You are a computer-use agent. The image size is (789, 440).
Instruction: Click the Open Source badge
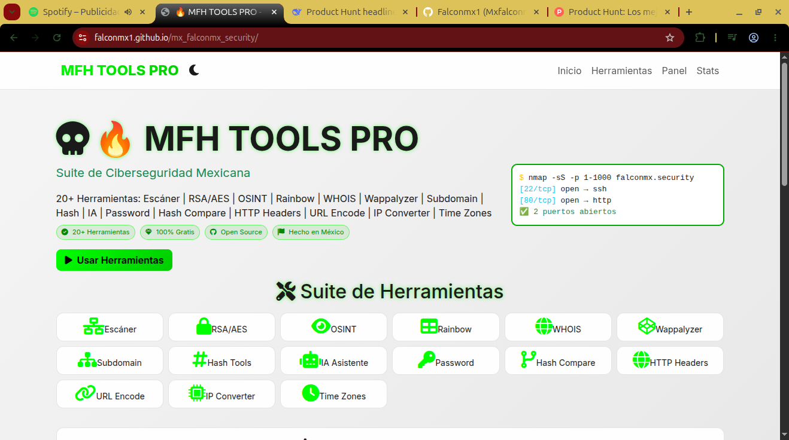click(236, 232)
